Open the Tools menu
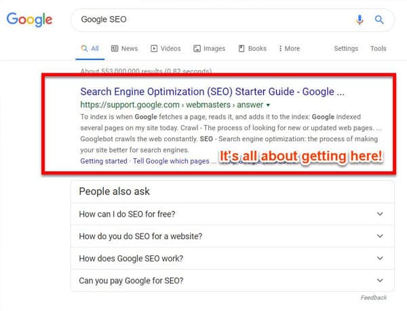Viewport: 407px width, 311px height. (x=378, y=49)
